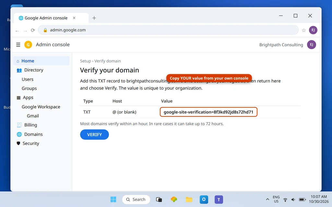Go to Home in the sidebar
Image resolution: width=332 pixels, height=207 pixels.
point(41,61)
